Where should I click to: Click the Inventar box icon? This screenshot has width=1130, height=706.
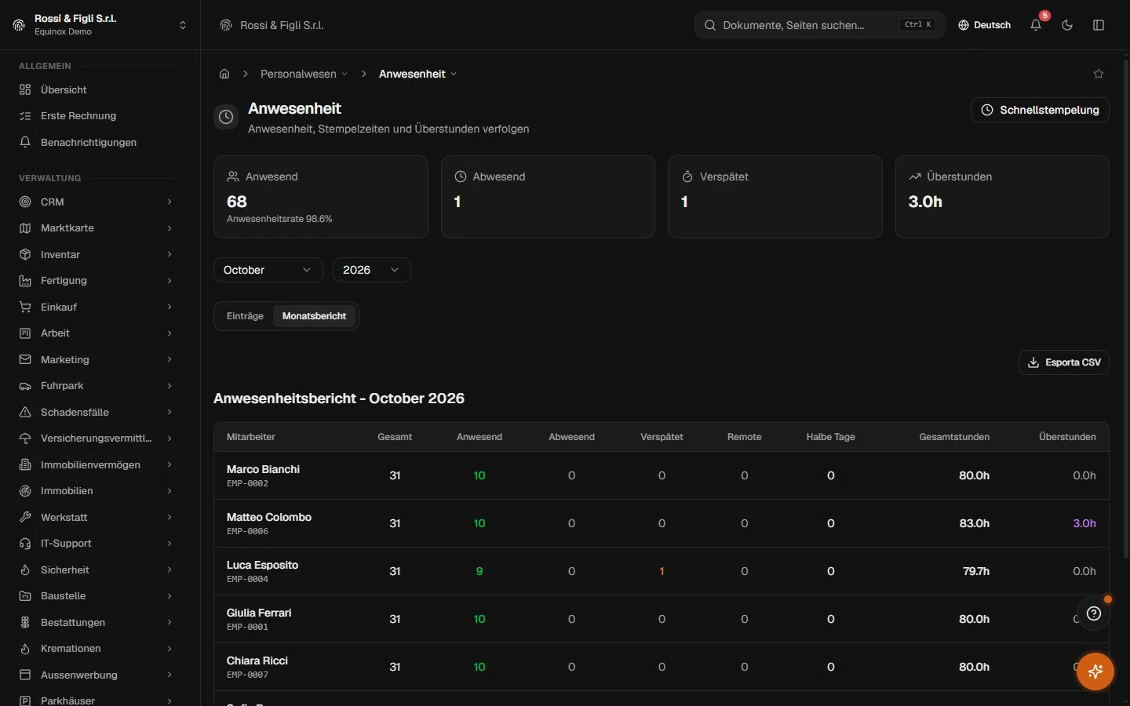[x=25, y=254]
